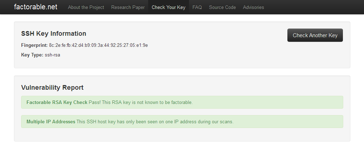Open the FAQ page
Image resolution: width=364 pixels, height=163 pixels.
pos(197,7)
